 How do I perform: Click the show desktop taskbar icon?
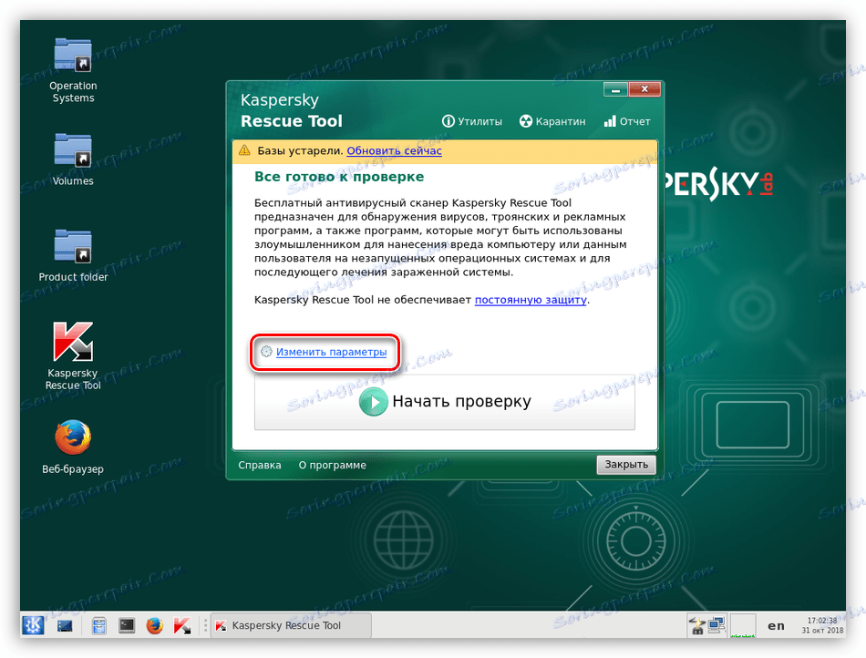65,625
